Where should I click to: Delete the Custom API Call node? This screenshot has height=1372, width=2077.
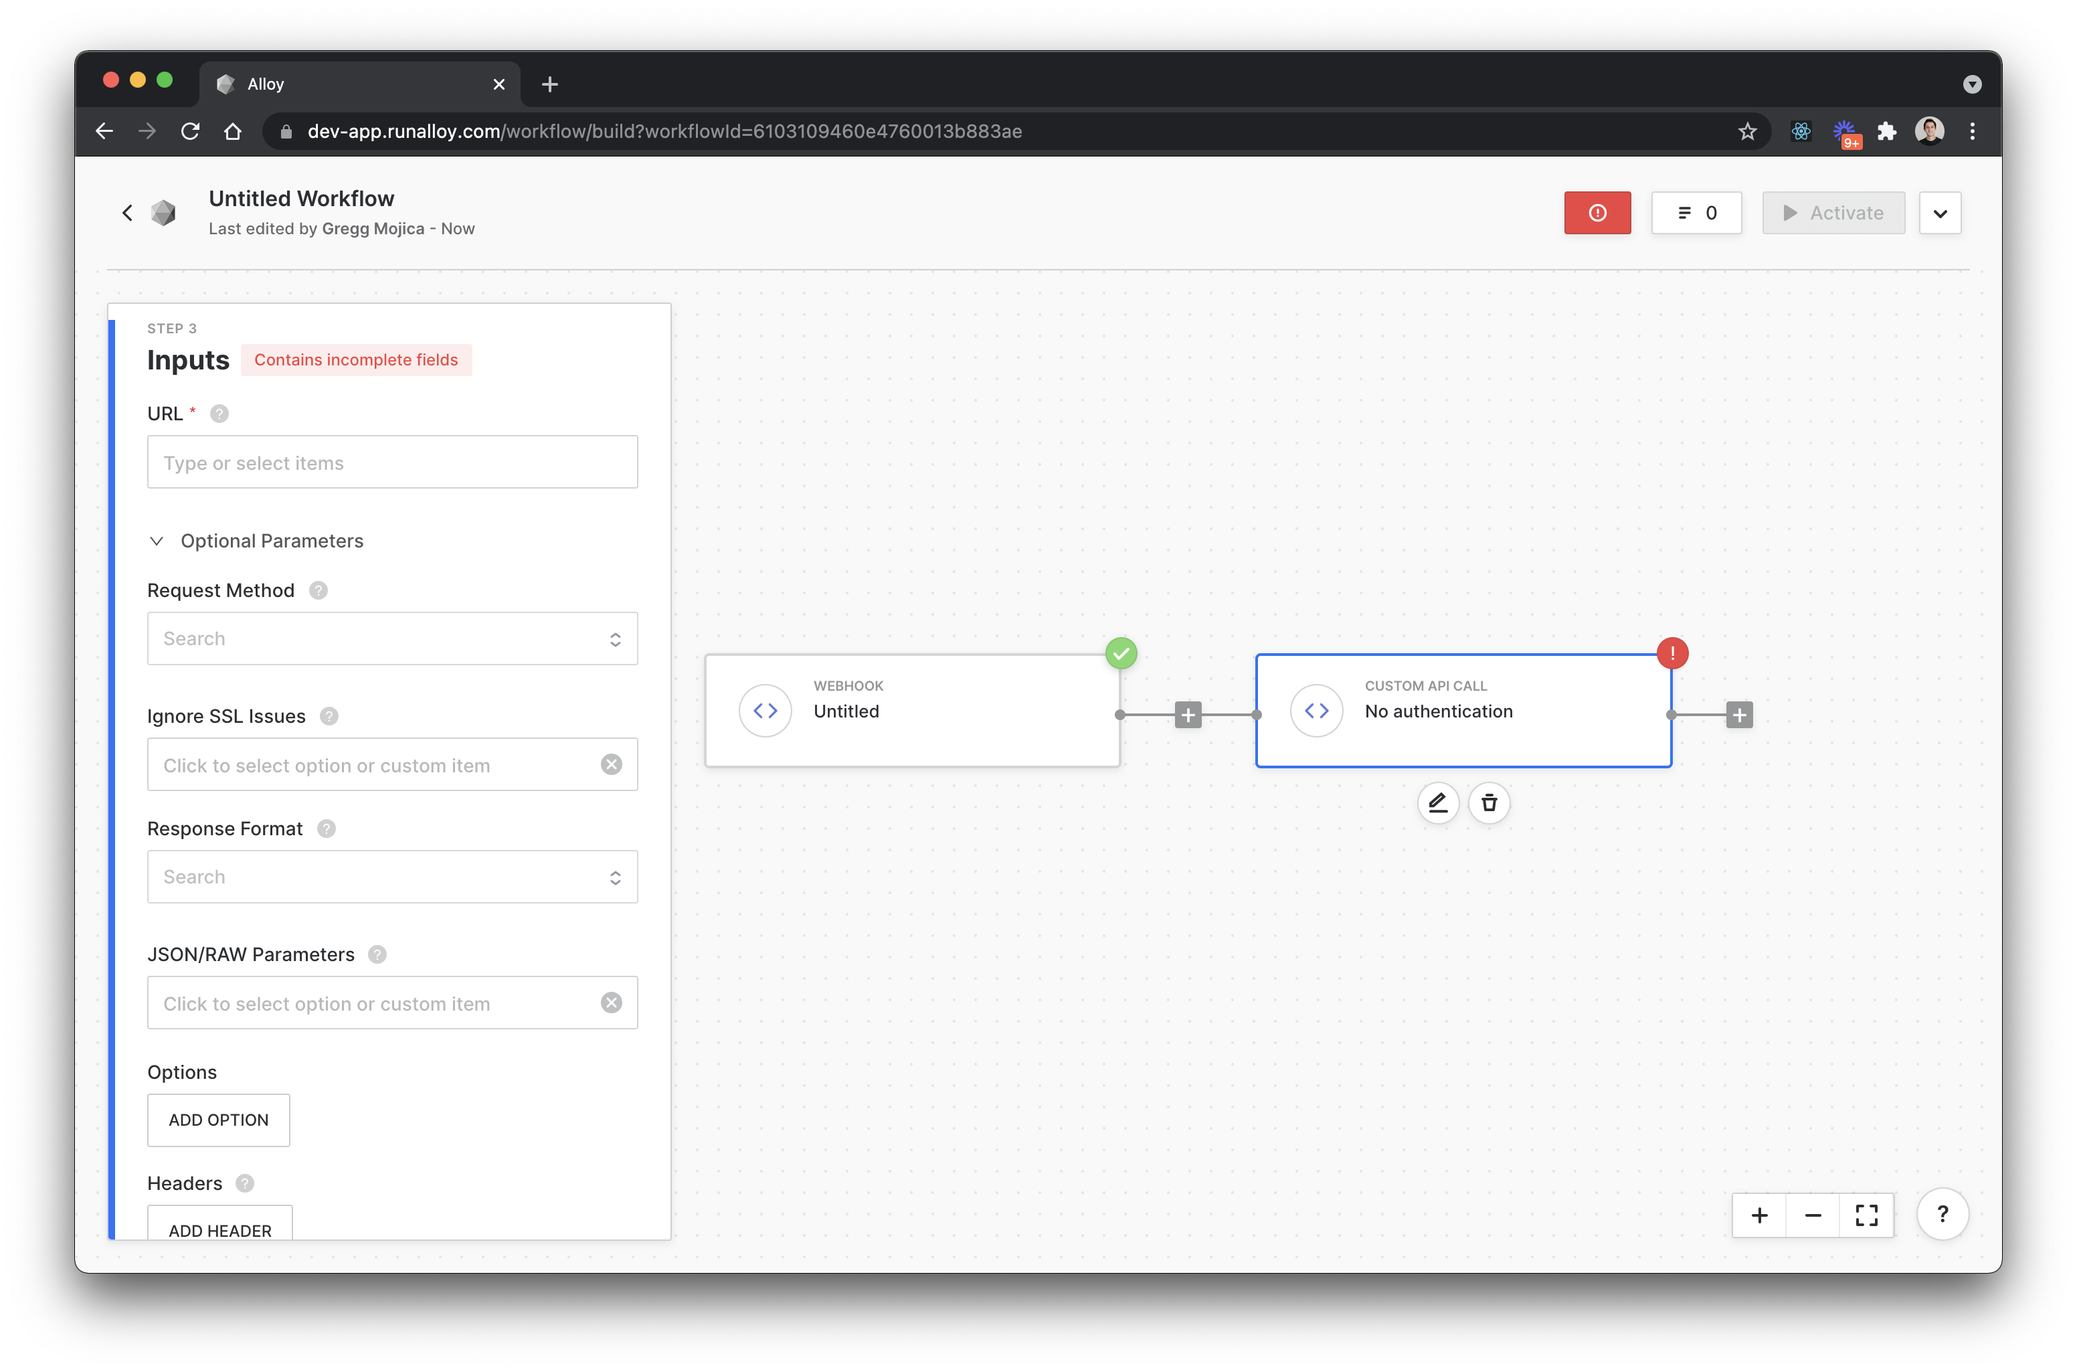tap(1488, 802)
